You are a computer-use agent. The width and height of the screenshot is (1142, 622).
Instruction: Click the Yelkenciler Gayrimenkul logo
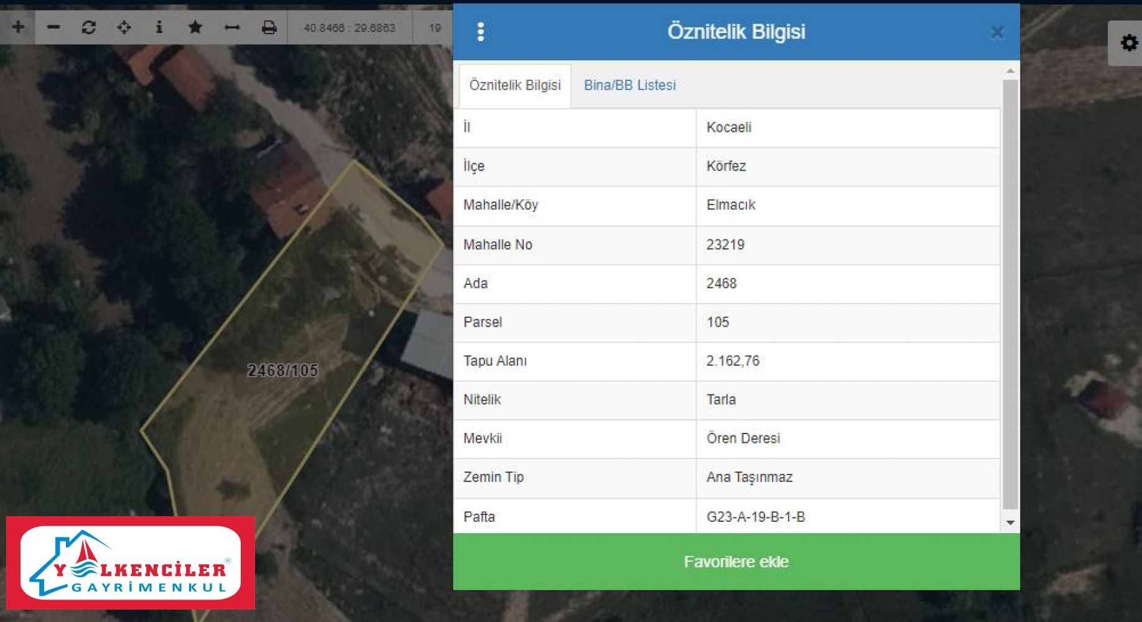(131, 563)
